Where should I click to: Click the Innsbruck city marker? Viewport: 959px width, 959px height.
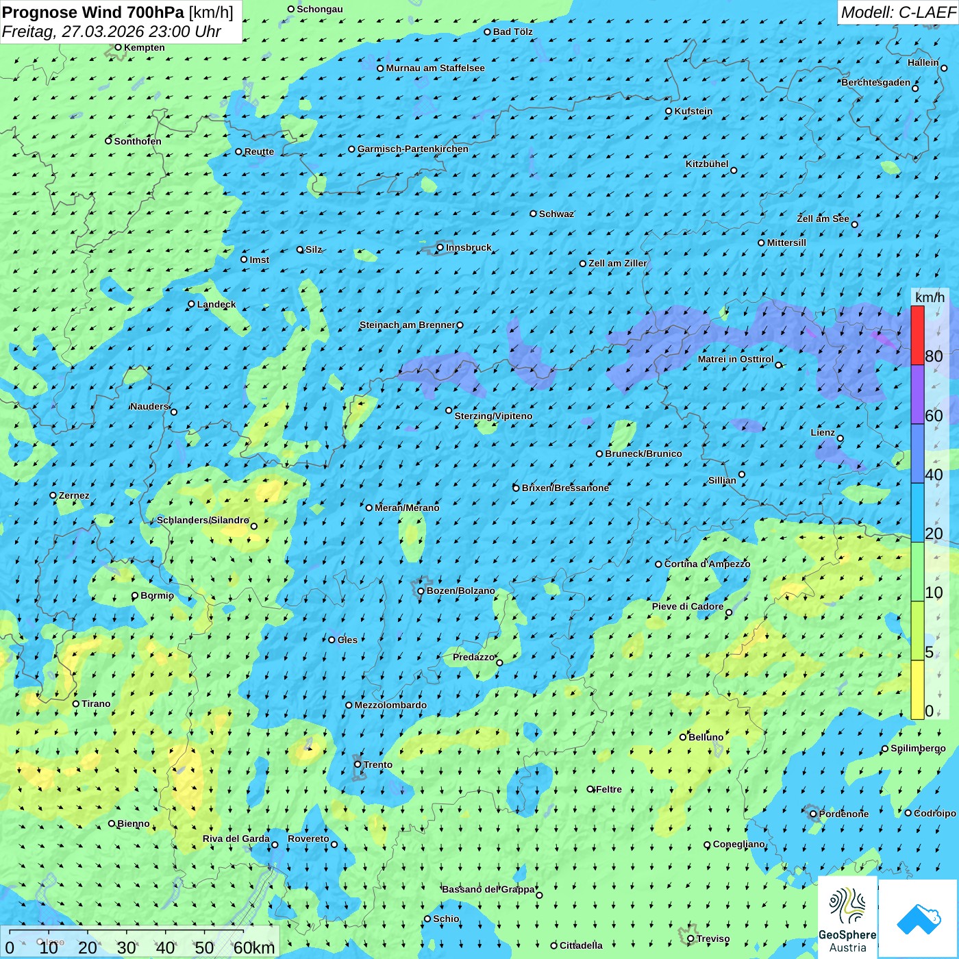pyautogui.click(x=440, y=247)
